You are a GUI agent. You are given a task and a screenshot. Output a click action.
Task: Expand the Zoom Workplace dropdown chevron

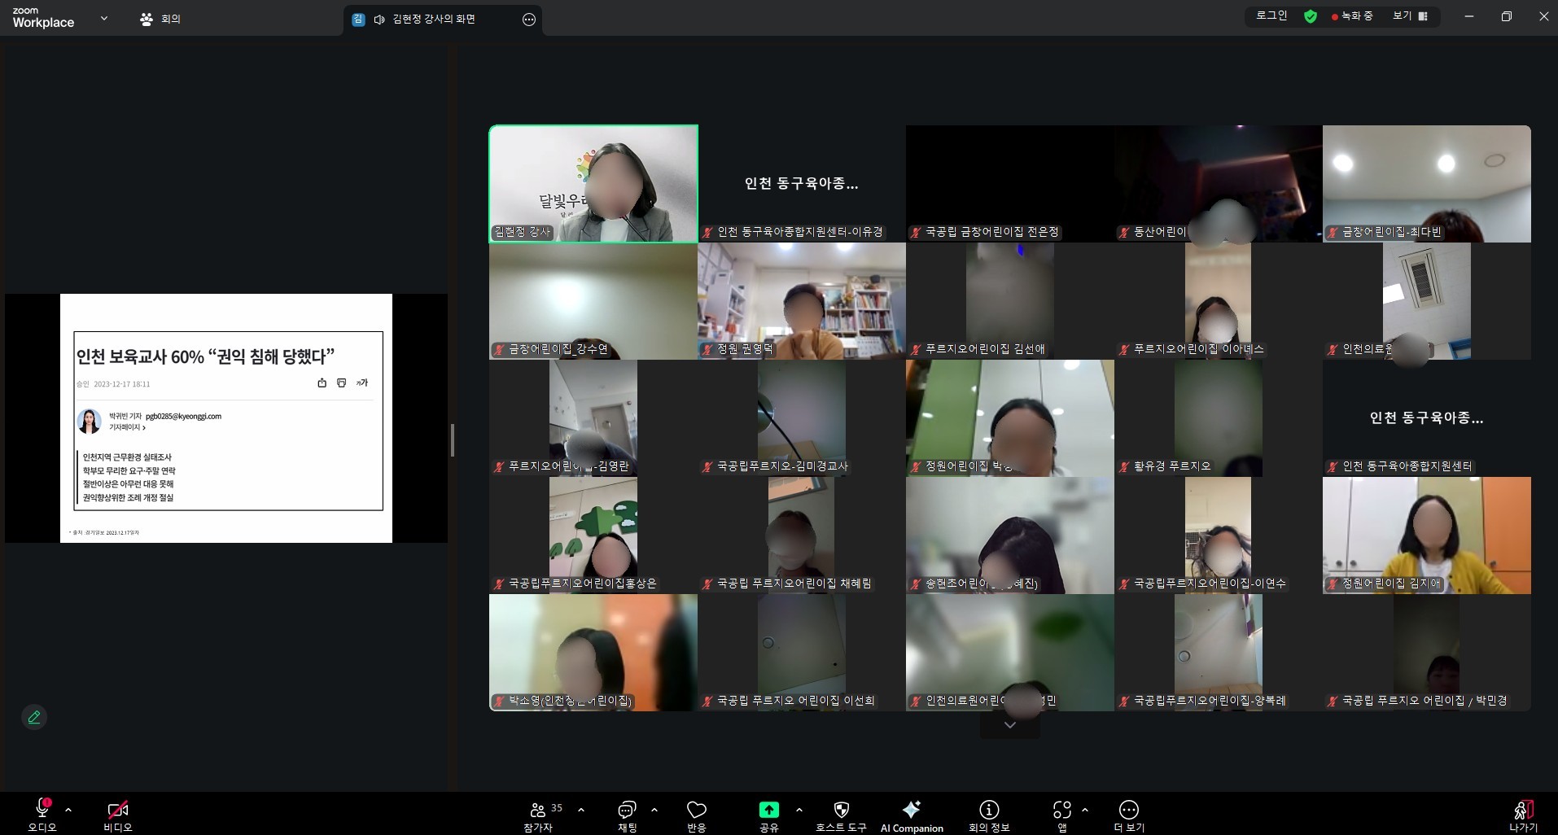click(103, 18)
